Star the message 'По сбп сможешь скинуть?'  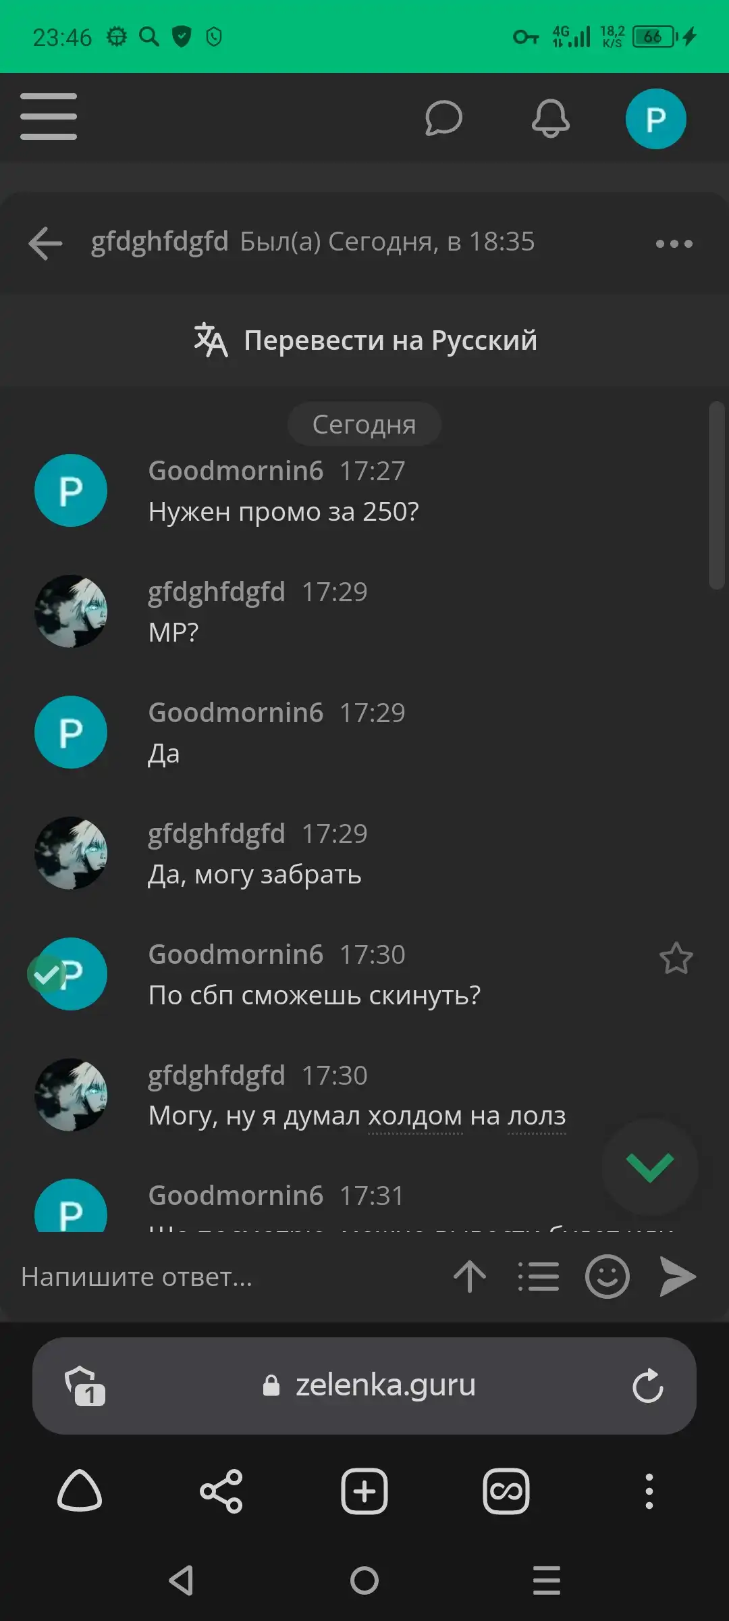pos(676,958)
